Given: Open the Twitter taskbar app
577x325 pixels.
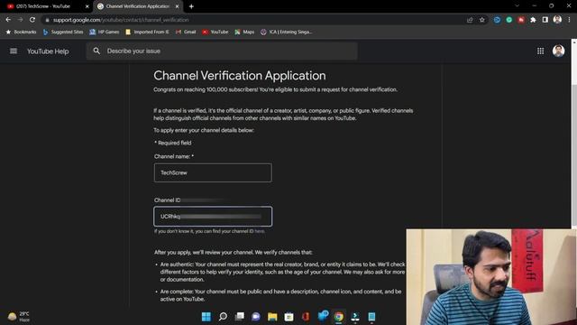Looking at the screenshot, I should [323, 316].
